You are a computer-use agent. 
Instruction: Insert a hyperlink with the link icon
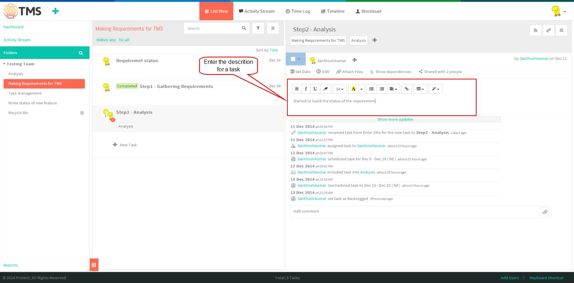pos(406,89)
